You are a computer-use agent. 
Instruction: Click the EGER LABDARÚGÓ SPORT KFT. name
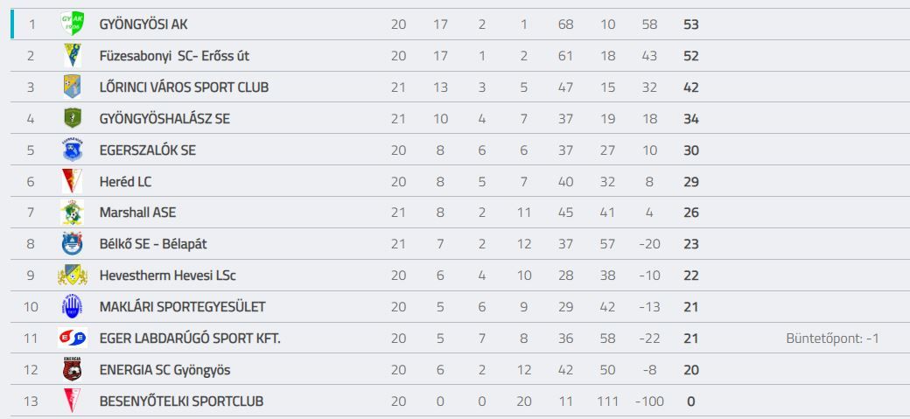point(190,339)
